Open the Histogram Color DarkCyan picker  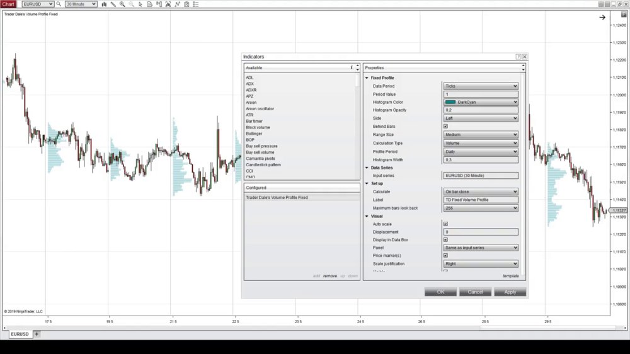click(x=481, y=102)
